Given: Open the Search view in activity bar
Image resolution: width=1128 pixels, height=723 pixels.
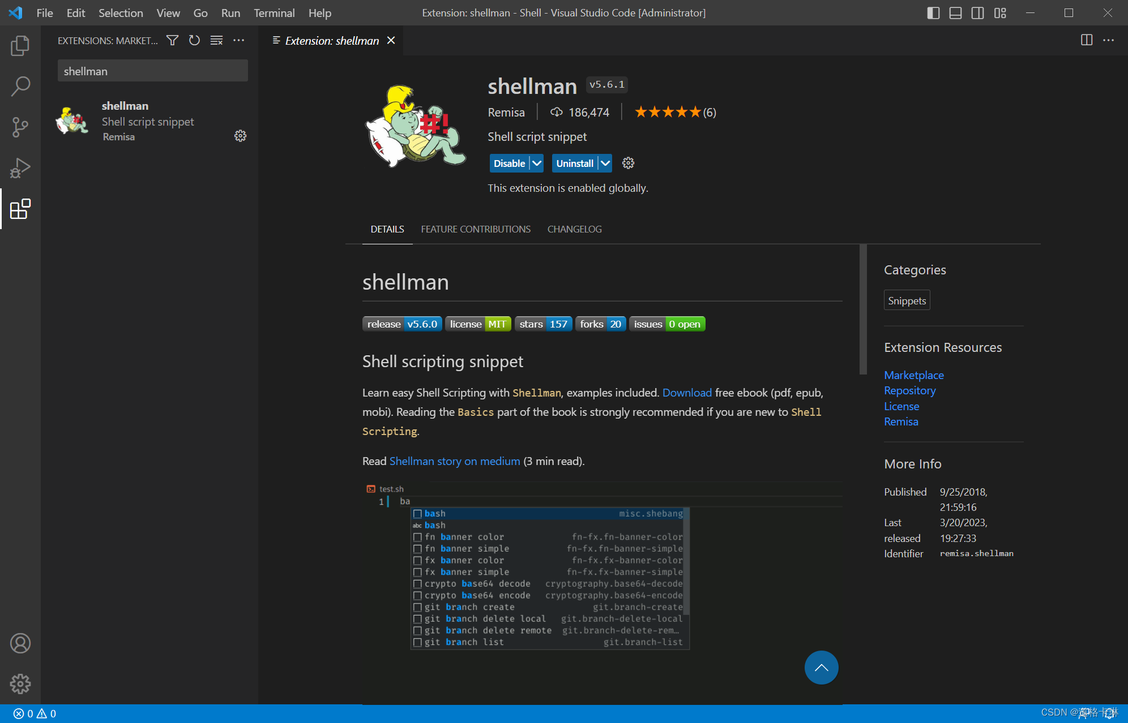Looking at the screenshot, I should (20, 87).
